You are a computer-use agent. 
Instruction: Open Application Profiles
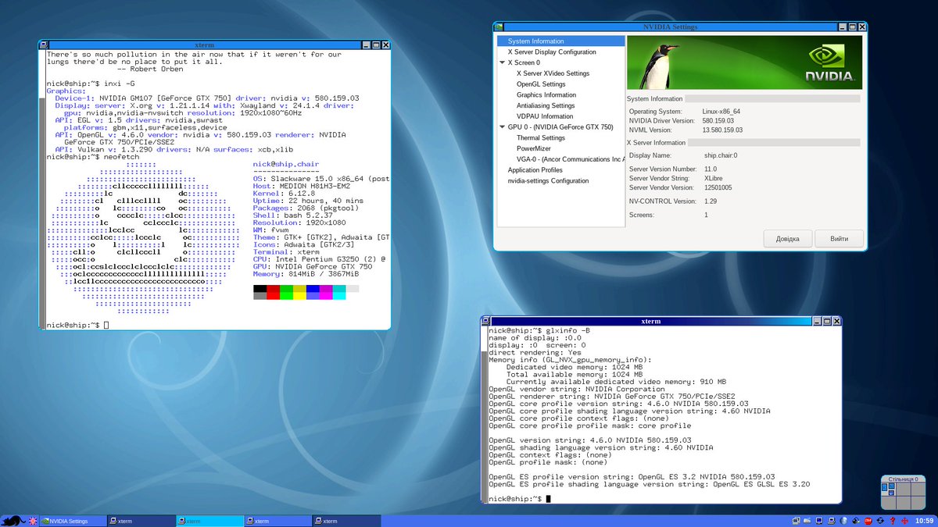pos(535,169)
